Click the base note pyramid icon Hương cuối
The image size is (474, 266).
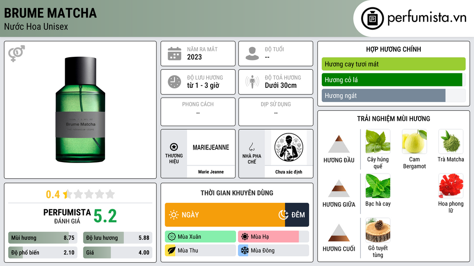pos(339,233)
